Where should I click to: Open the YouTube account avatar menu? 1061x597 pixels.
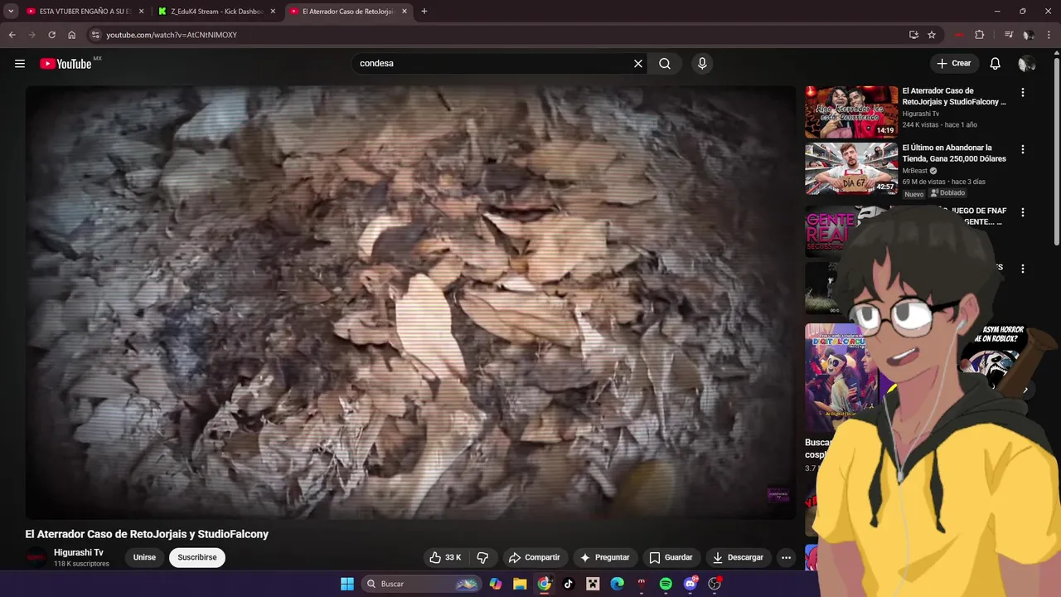tap(1026, 64)
